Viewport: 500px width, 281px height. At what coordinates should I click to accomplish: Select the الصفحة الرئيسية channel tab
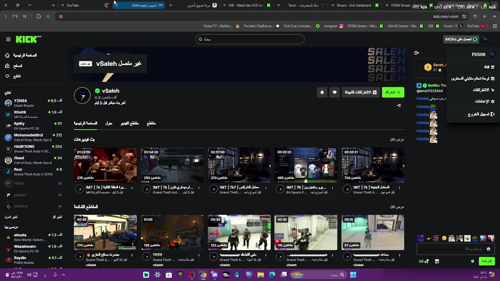(86, 123)
